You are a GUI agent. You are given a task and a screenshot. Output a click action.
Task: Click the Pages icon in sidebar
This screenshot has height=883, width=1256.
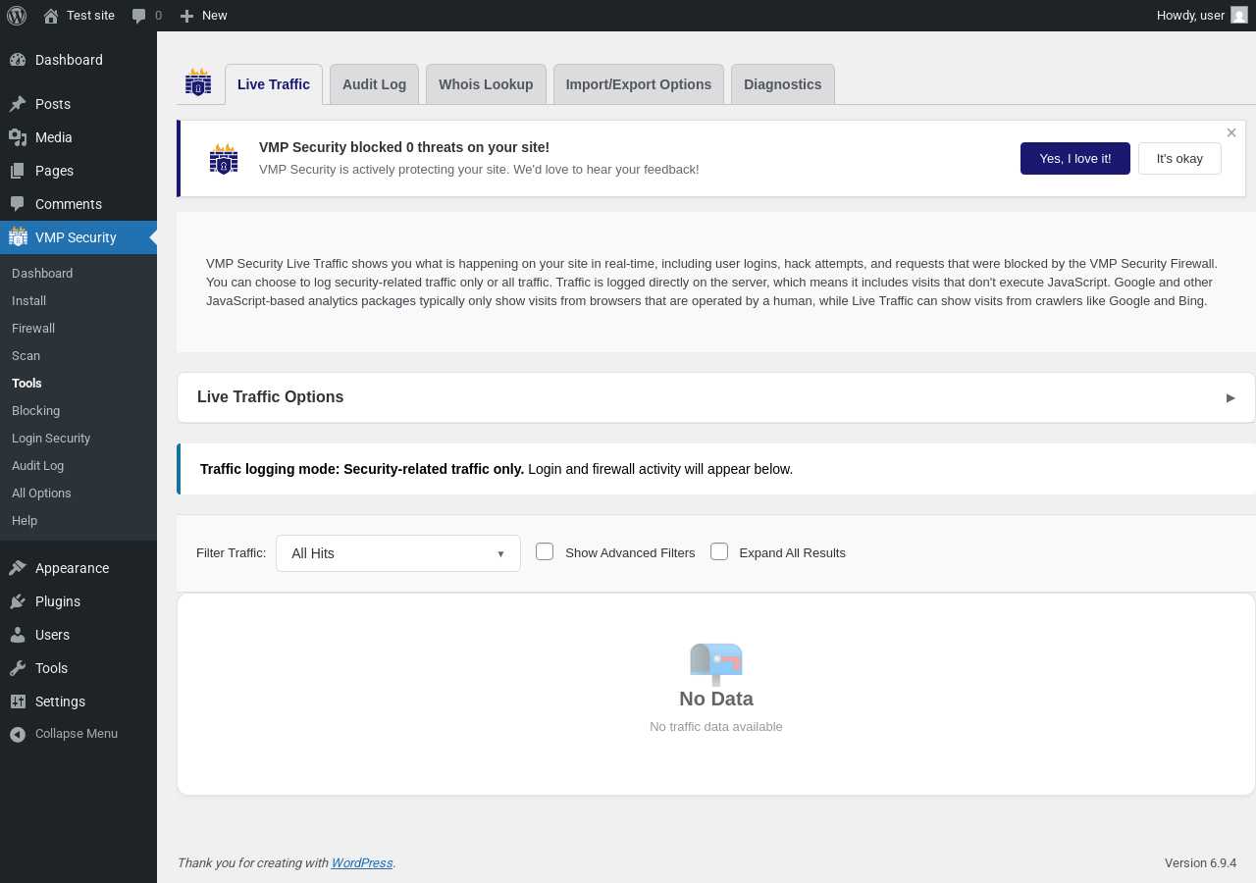tap(18, 171)
